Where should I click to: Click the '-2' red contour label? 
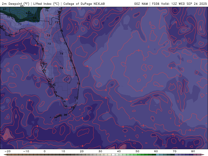pos(13,33)
